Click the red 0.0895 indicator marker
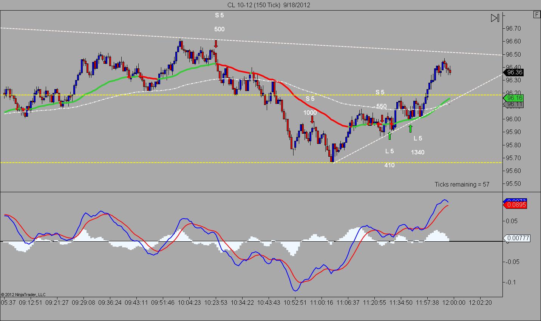This screenshot has height=321, width=541. (515, 205)
